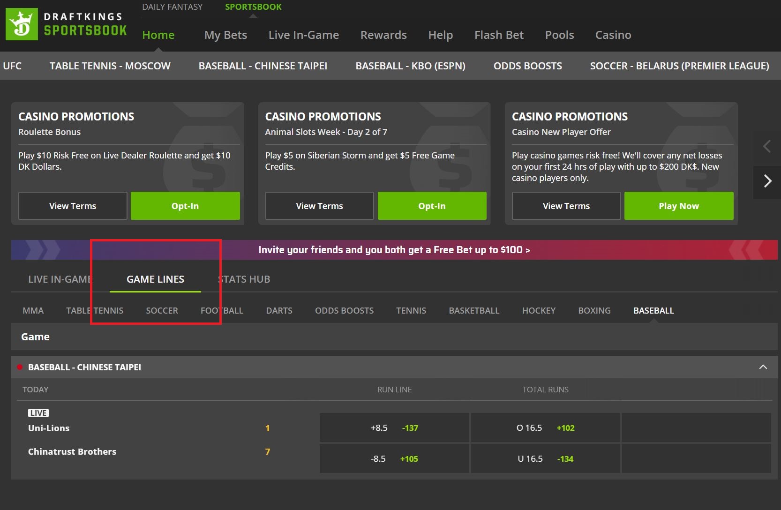The height and width of the screenshot is (510, 781).
Task: Select the Sportsbook top tab
Action: point(253,7)
